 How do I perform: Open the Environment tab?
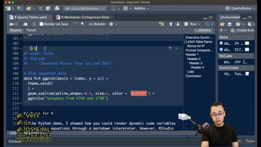click(230, 17)
